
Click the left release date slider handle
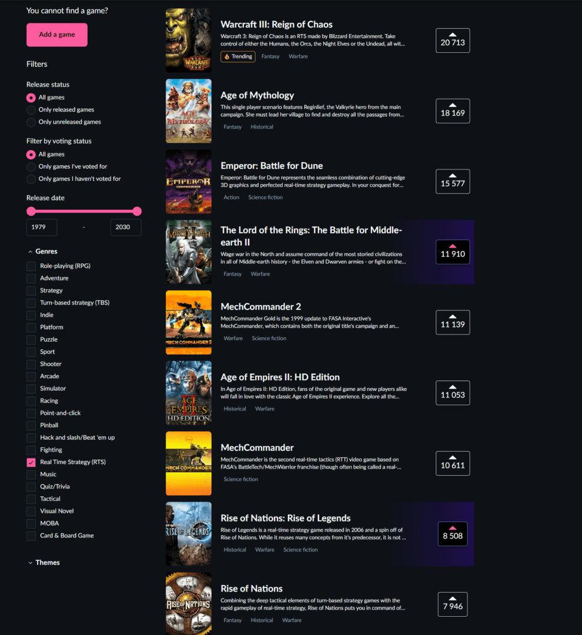point(31,211)
